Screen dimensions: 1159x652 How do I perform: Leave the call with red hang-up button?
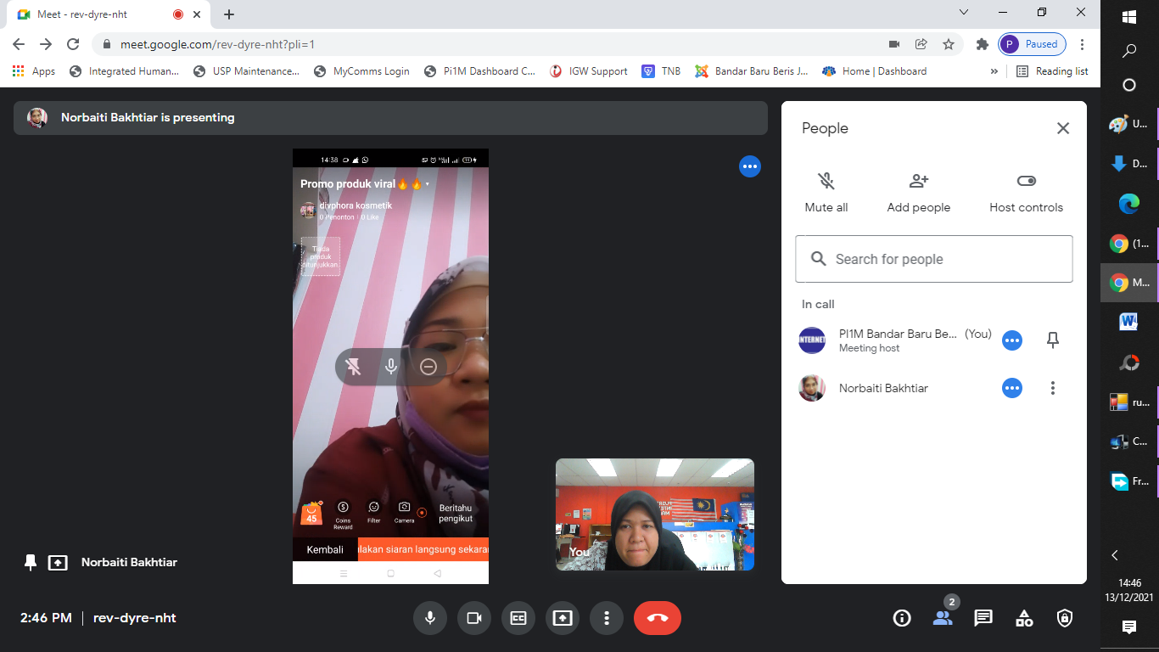click(x=658, y=618)
